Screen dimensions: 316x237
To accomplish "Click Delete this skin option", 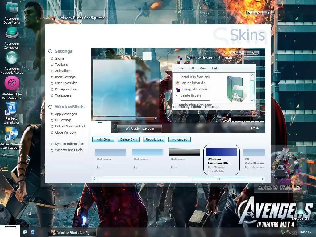I will 191,95.
